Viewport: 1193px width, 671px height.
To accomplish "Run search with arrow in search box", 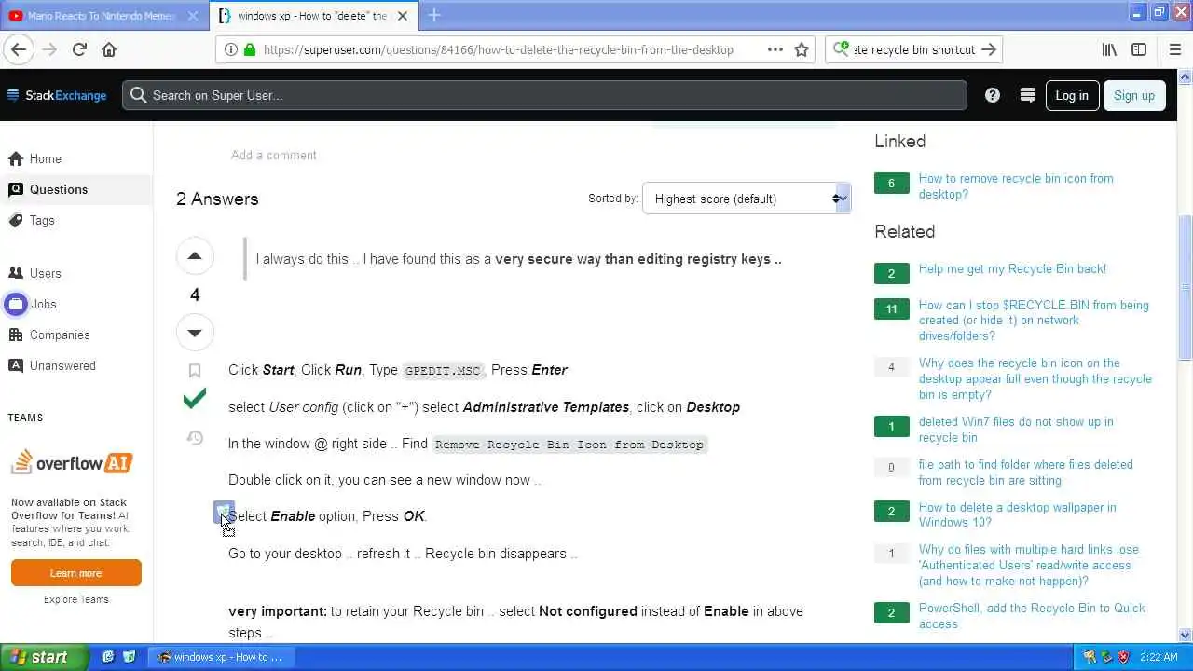I will point(989,49).
